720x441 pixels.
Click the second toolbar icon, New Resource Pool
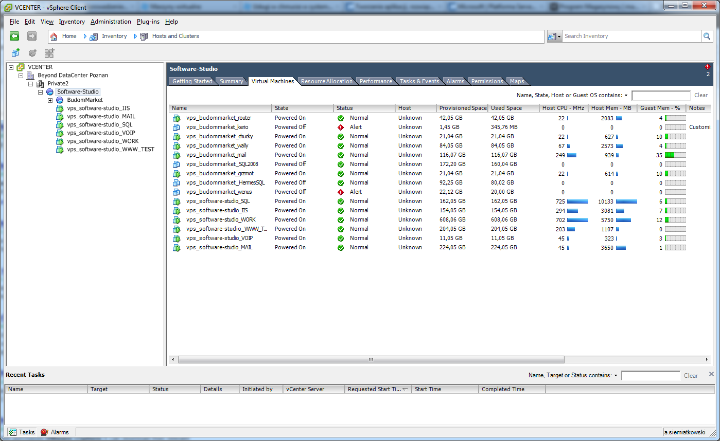coord(32,53)
